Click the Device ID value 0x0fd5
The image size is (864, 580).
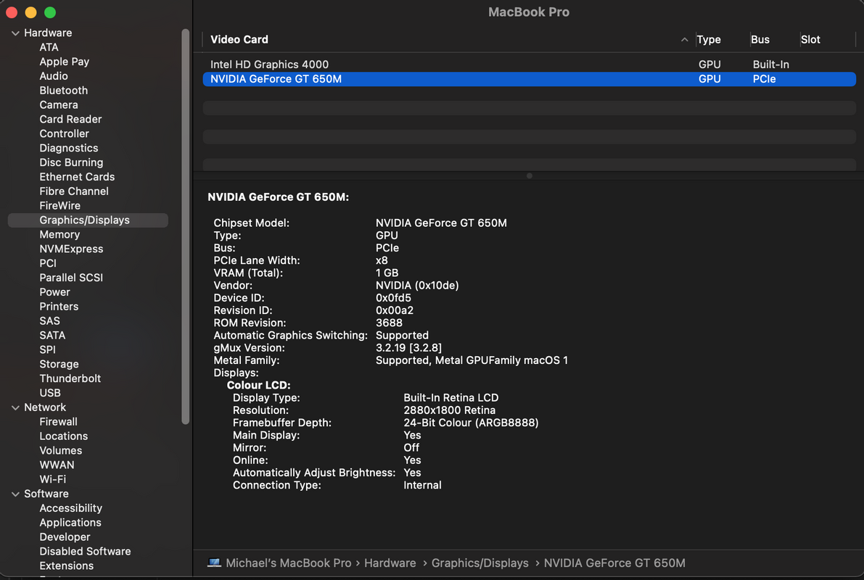(393, 298)
